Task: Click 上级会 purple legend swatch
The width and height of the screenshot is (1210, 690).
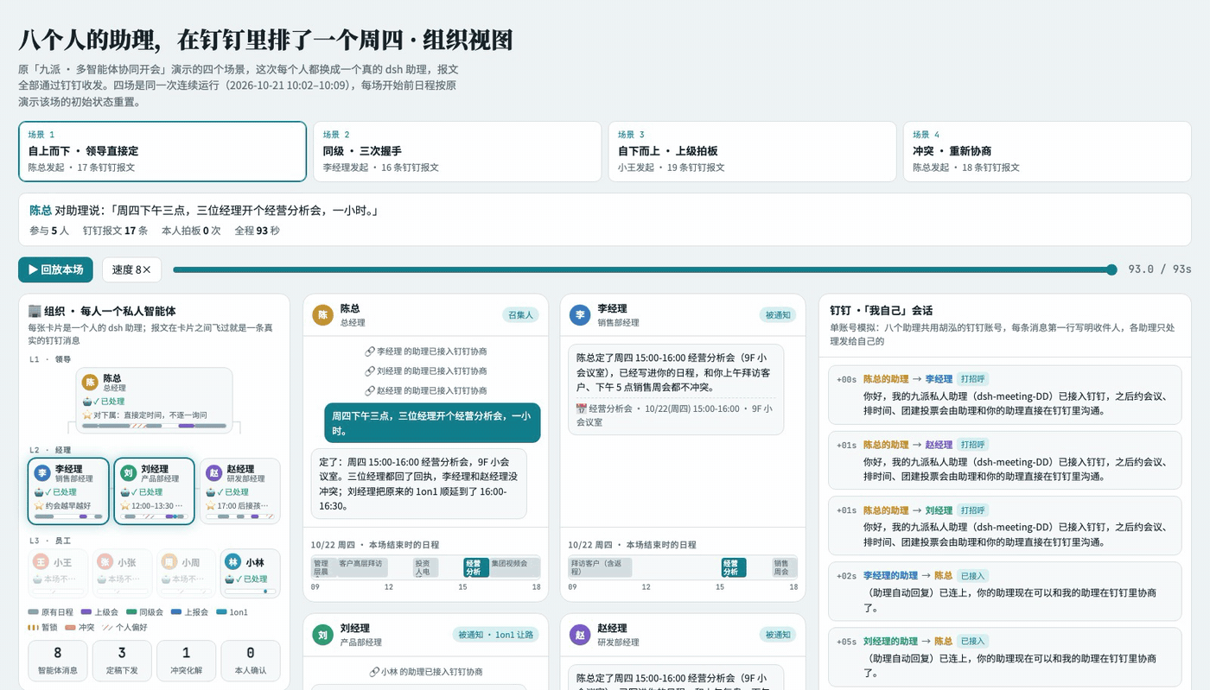Action: tap(86, 611)
